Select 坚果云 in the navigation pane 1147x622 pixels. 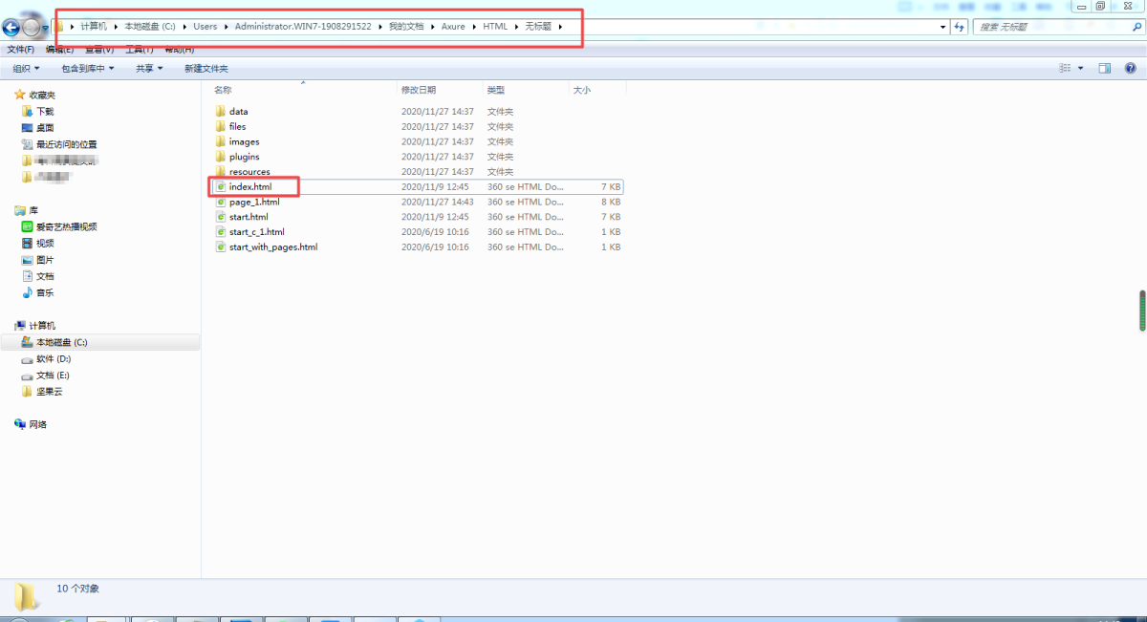coord(50,391)
